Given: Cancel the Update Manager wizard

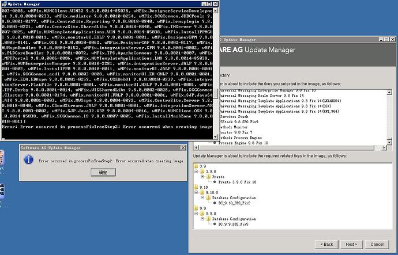Looking at the screenshot, I should point(377,245).
